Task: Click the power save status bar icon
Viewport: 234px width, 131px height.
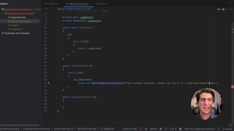Action: click(146, 129)
